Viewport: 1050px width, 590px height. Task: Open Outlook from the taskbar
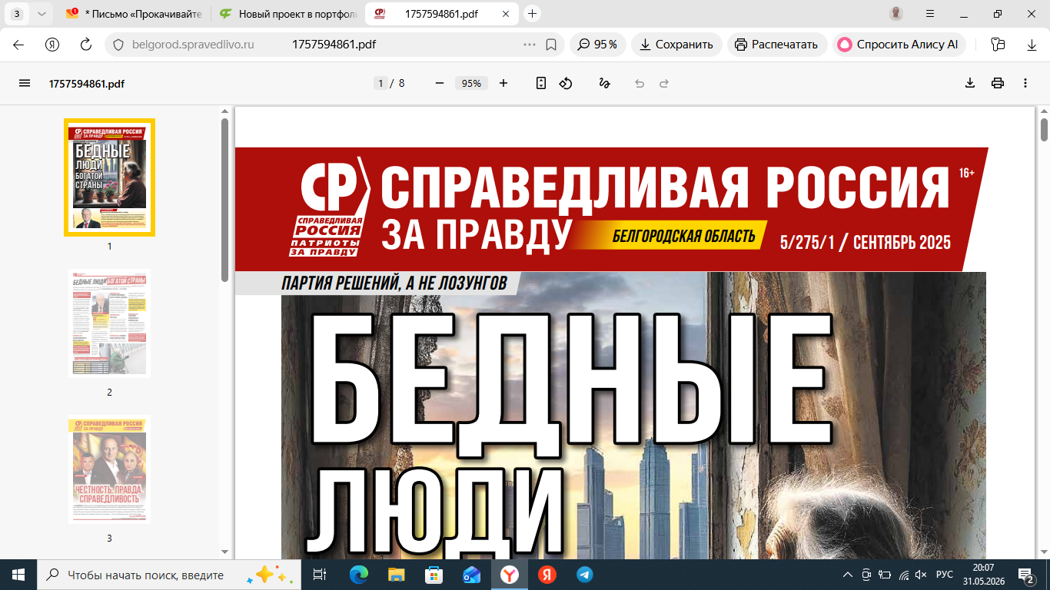tap(471, 575)
